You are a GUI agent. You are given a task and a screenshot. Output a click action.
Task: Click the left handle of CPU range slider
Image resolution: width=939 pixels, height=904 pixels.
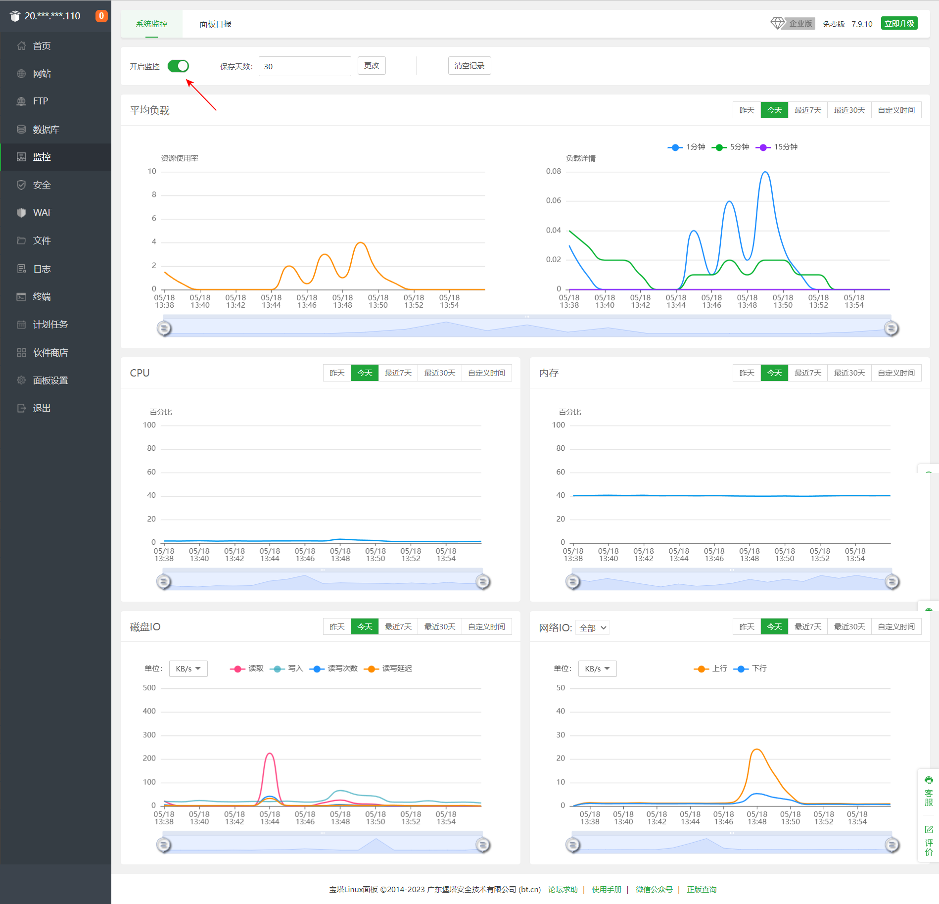click(x=164, y=581)
